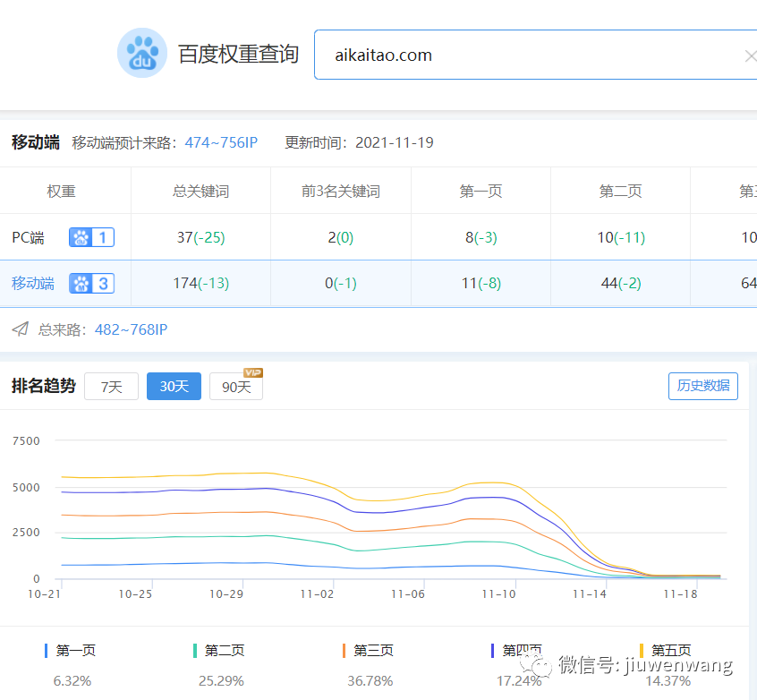Click the 排名趋势 section heading
The width and height of the screenshot is (757, 700).
tap(44, 386)
